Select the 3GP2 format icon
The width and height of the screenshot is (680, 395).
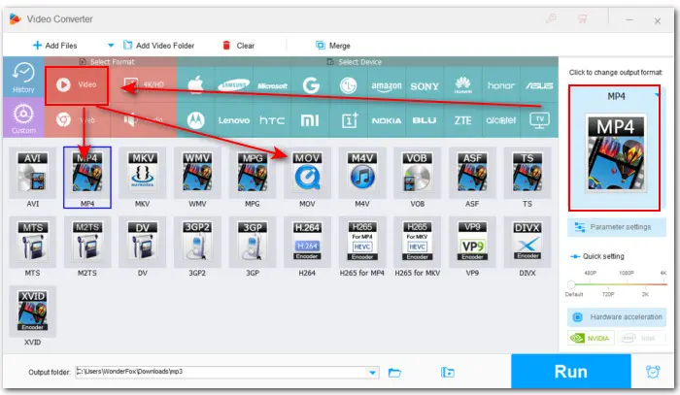197,242
